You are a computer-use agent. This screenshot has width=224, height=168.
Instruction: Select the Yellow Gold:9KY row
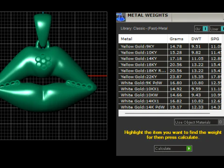pyautogui.click(x=170, y=46)
